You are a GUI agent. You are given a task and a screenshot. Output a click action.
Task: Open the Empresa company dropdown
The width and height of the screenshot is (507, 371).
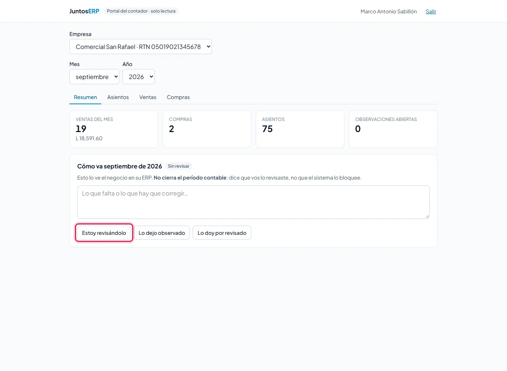140,47
